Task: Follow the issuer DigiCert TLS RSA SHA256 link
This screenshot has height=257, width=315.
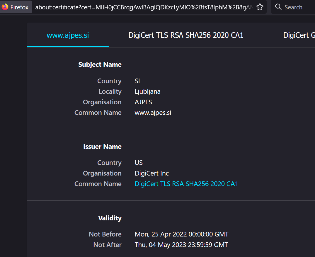Action: pyautogui.click(x=186, y=184)
